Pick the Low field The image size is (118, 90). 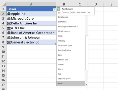pos(71,55)
